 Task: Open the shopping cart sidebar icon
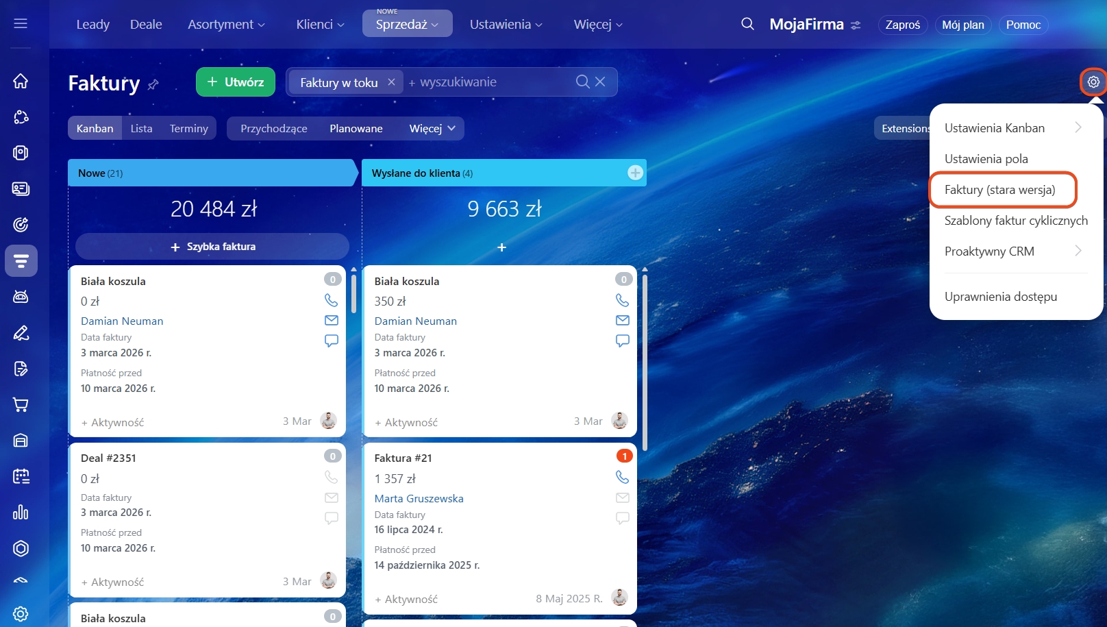[x=21, y=405]
